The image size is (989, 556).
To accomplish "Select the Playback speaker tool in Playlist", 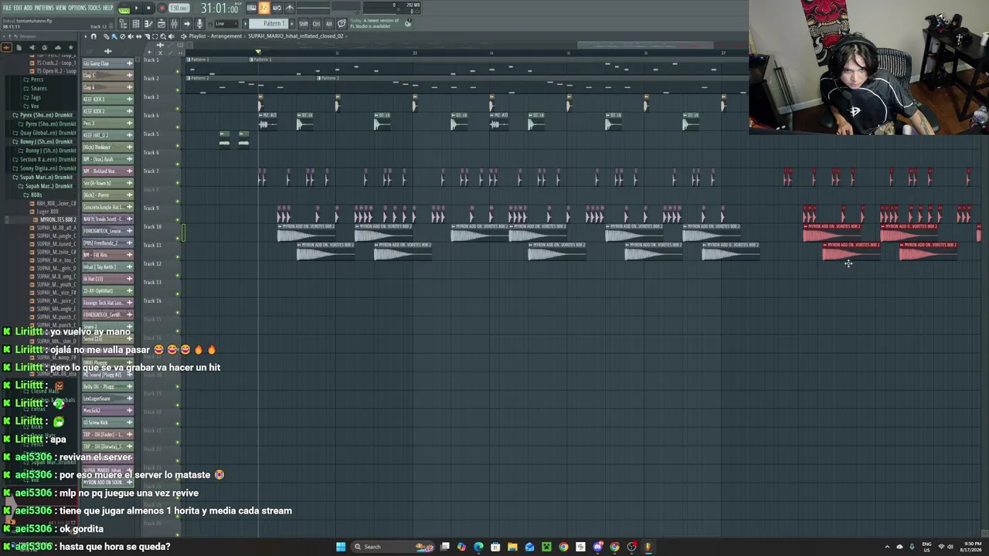I will pyautogui.click(x=172, y=36).
